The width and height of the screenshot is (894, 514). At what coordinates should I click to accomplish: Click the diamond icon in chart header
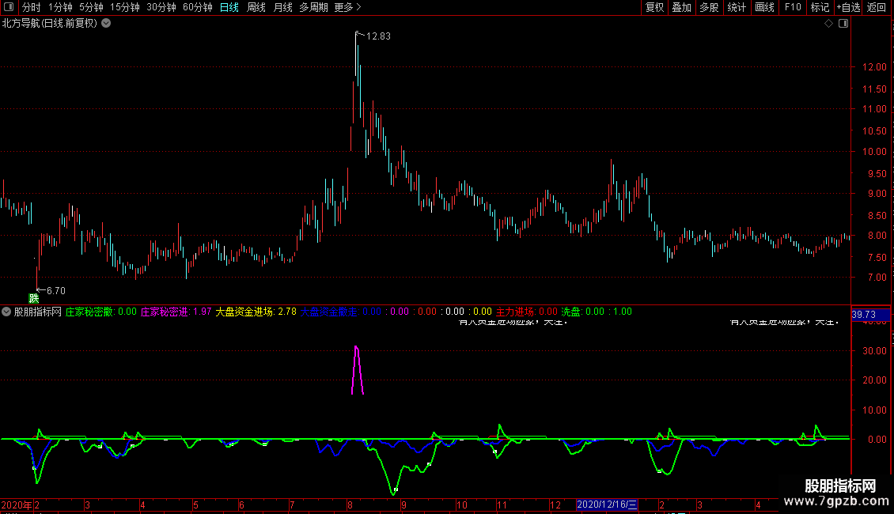point(829,24)
